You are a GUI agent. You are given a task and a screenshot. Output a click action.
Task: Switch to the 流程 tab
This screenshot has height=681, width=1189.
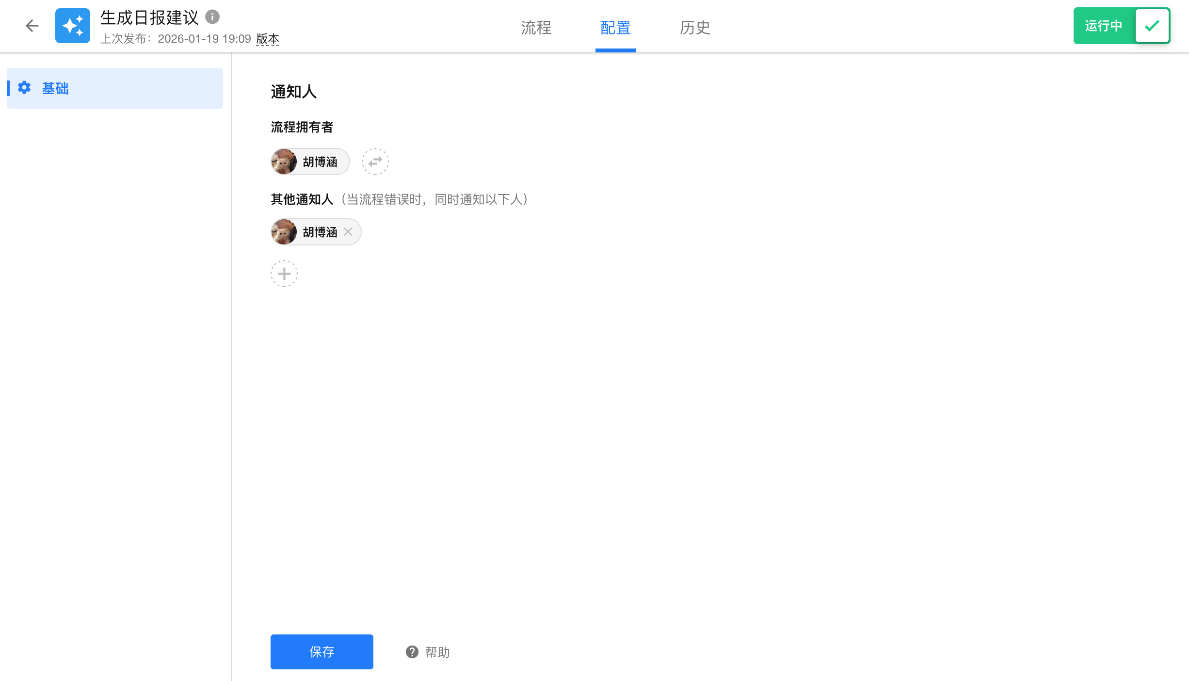click(x=536, y=28)
